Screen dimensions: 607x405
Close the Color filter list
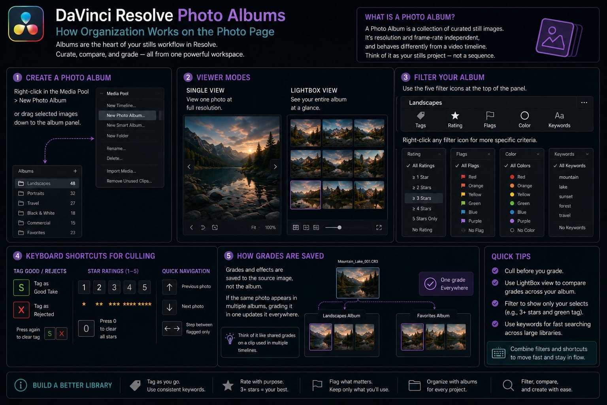pos(538,154)
